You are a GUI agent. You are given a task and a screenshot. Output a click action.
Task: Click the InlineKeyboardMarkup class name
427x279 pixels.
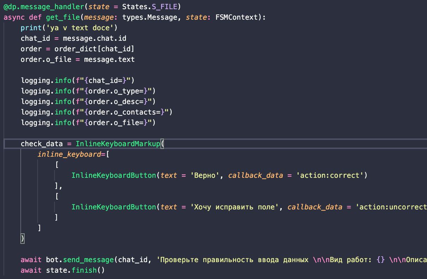pos(118,144)
